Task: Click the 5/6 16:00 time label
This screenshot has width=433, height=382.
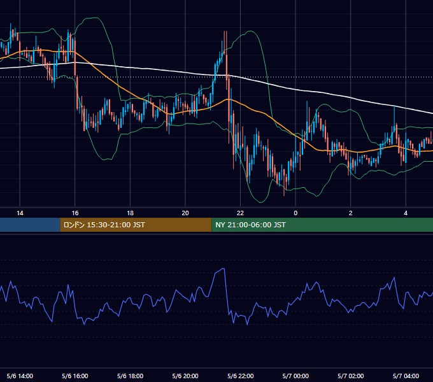Action: pos(75,376)
